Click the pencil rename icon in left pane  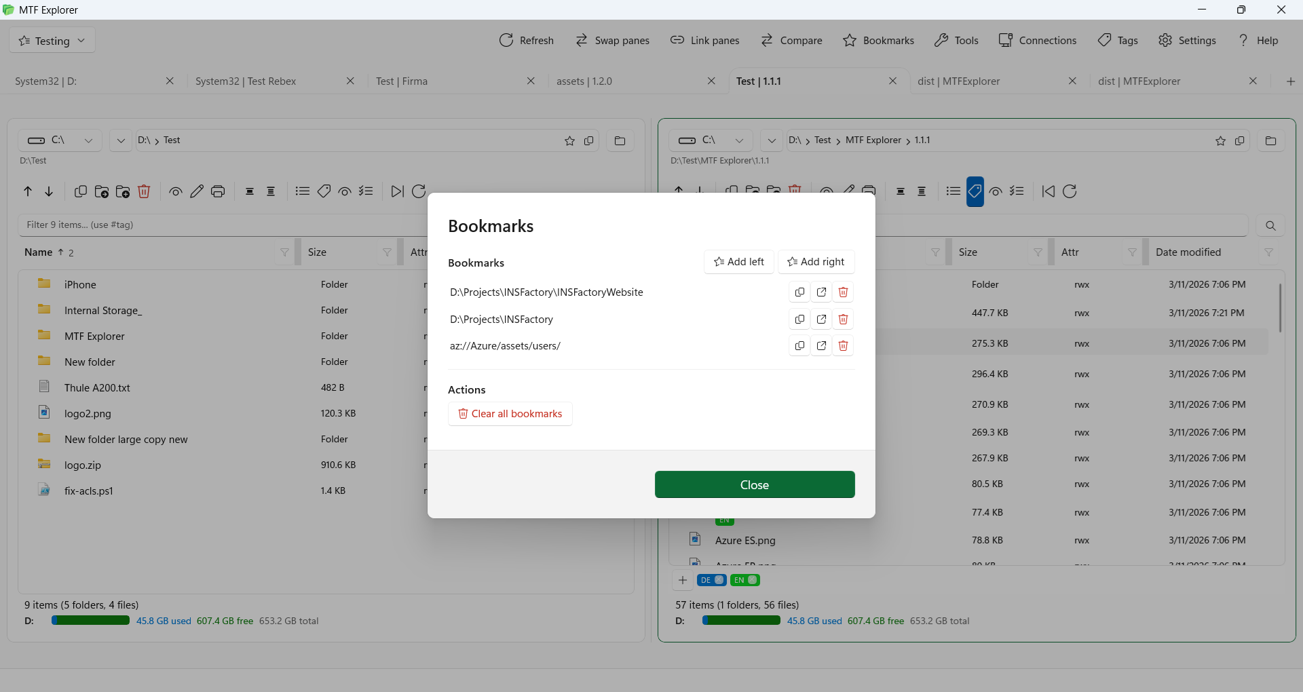[197, 192]
